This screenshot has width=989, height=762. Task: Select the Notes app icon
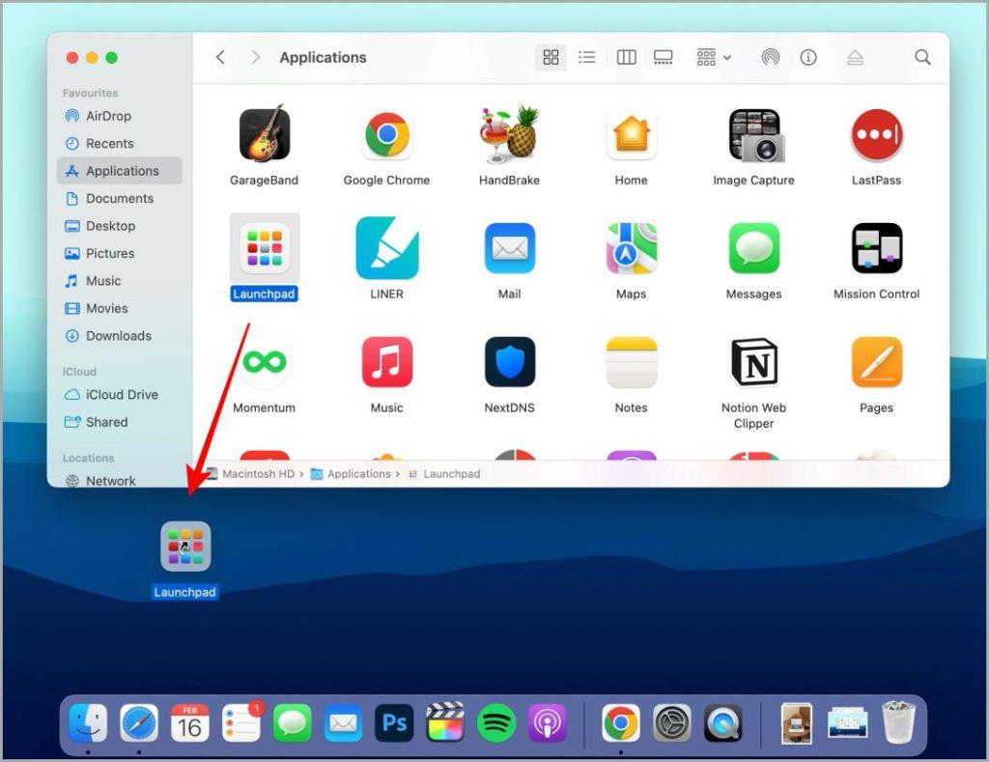point(632,362)
